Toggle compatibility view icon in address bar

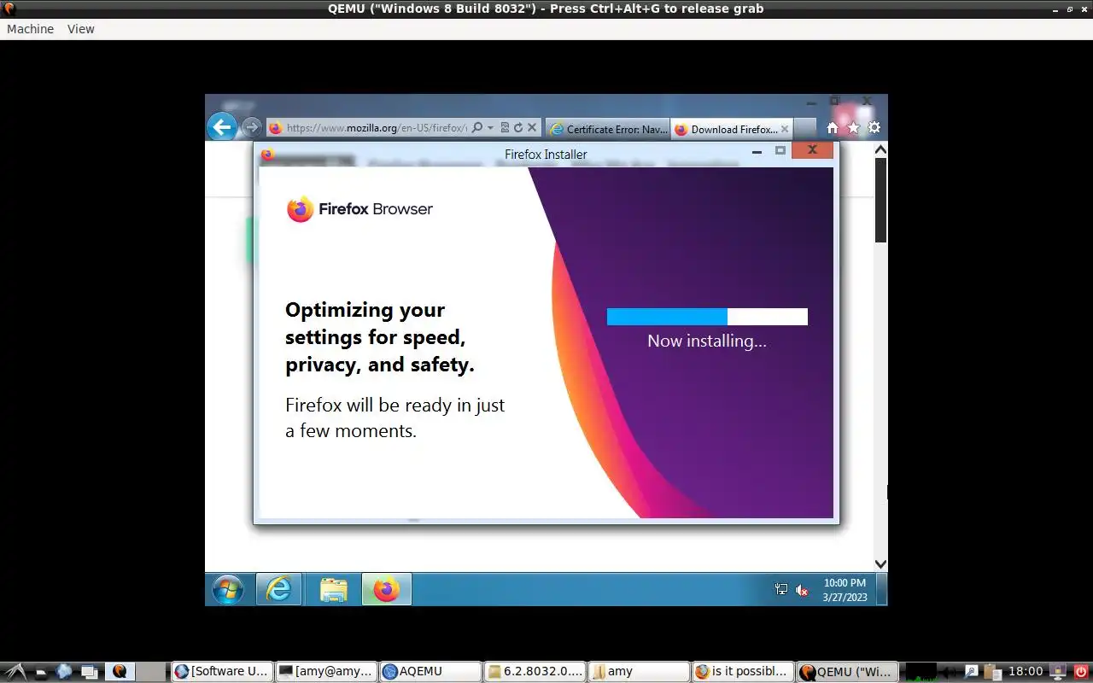(x=505, y=128)
